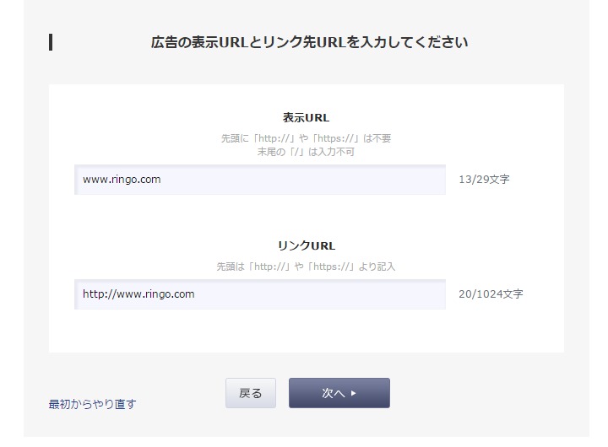Click the 表示URL label

point(306,118)
